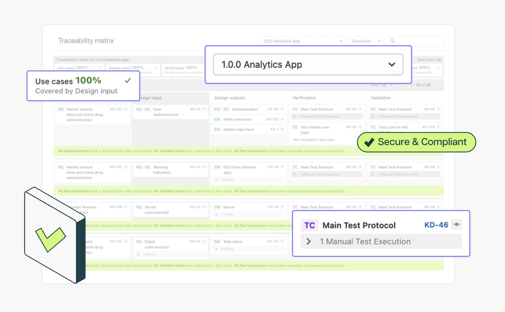Screen dimensions: 505x312
Task: Click inside the search input field
Action: coord(416,41)
